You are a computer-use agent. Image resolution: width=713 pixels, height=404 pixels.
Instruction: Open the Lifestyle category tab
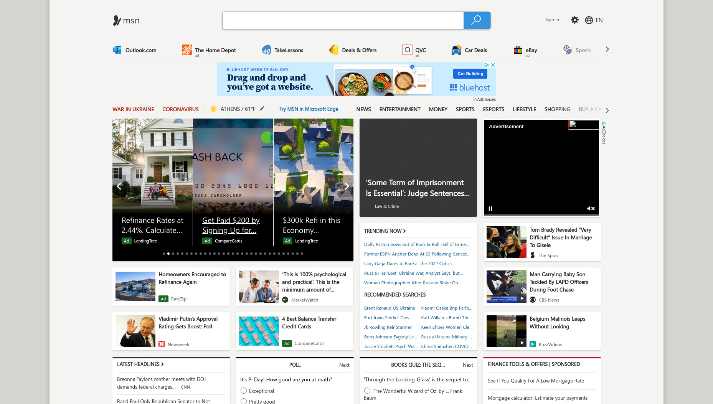[x=524, y=109]
